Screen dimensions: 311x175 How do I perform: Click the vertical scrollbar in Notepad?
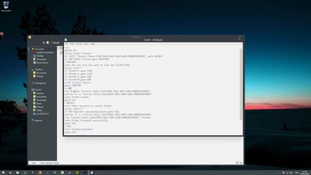click(241, 84)
